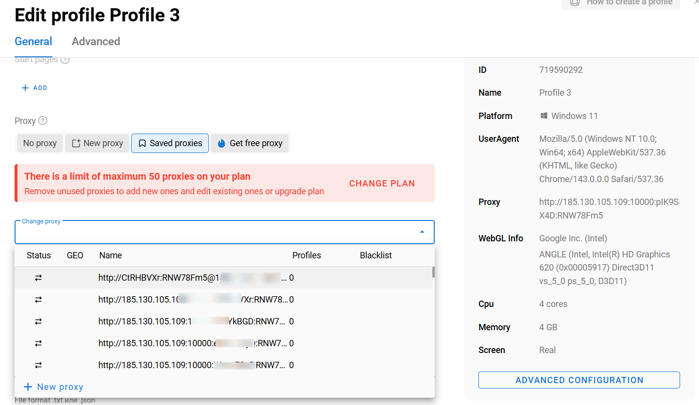Switch to the Advanced tab
Viewport: 699px width, 405px height.
tap(96, 42)
